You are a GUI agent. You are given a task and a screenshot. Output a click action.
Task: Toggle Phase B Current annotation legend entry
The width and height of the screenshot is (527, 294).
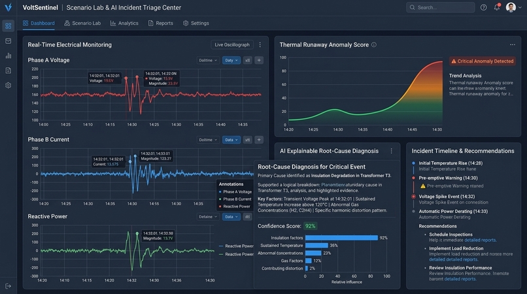[x=235, y=199]
